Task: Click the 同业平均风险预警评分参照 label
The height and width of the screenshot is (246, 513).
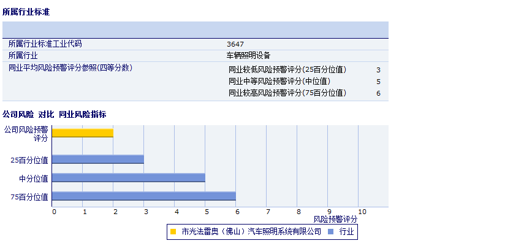Action: (x=70, y=67)
